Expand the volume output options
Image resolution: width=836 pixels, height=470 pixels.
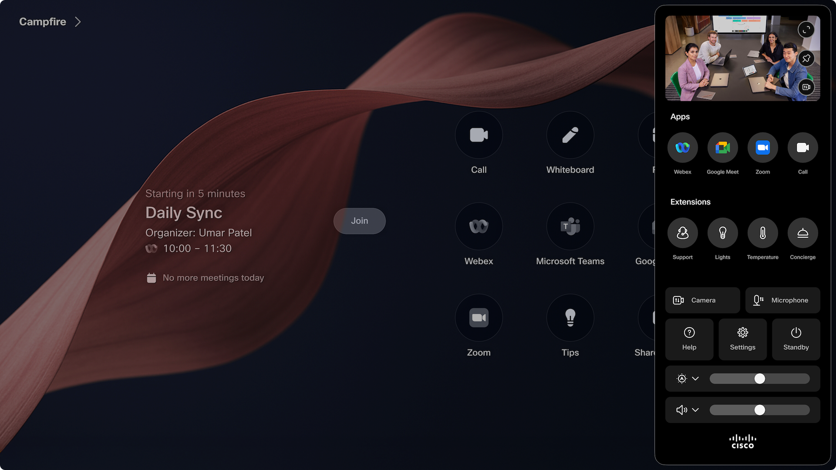(695, 410)
